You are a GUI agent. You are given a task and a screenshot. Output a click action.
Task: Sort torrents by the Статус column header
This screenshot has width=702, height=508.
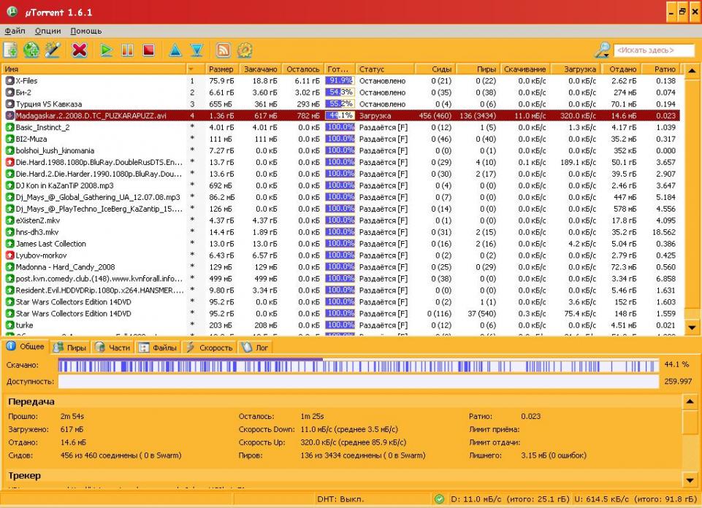coord(386,69)
